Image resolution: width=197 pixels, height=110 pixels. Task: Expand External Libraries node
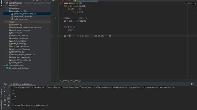5,65
